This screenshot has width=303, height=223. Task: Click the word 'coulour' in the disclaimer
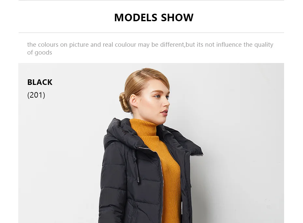(125, 45)
